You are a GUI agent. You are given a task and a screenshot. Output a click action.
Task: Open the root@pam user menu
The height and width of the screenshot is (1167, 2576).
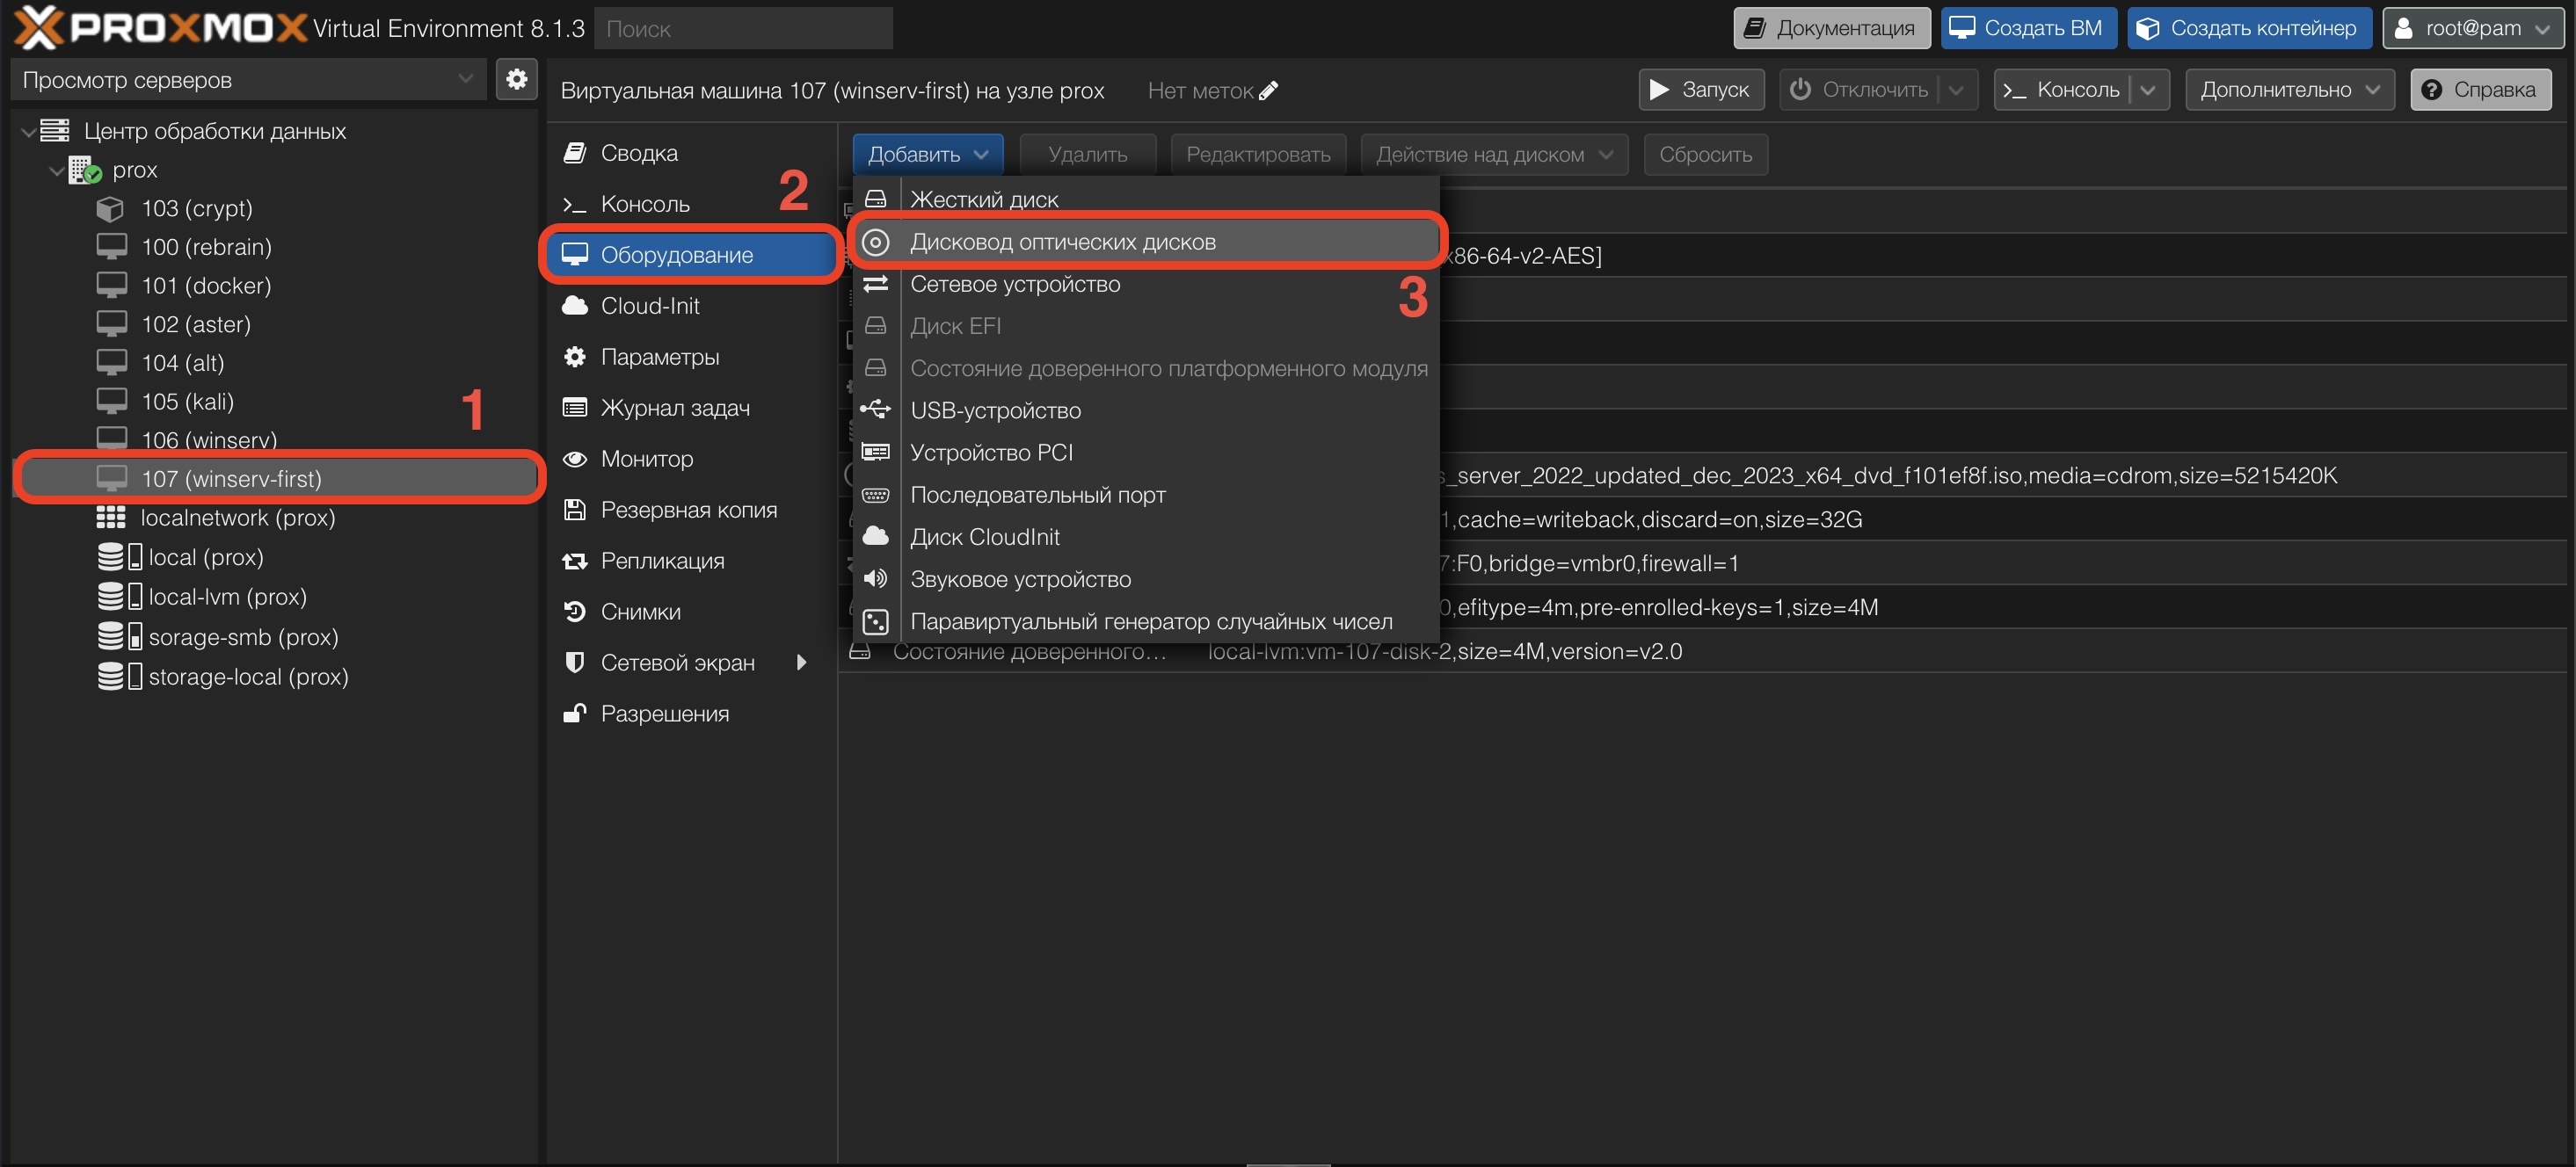click(2472, 28)
